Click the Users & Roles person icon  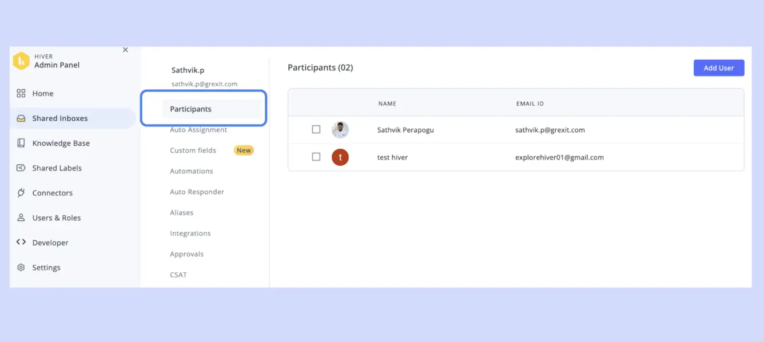(21, 218)
